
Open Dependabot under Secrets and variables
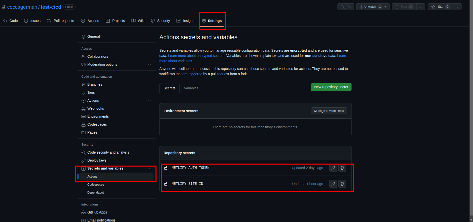coord(95,193)
